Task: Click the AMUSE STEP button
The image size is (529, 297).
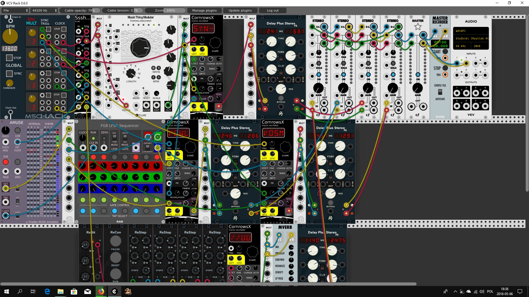Action: [17, 130]
